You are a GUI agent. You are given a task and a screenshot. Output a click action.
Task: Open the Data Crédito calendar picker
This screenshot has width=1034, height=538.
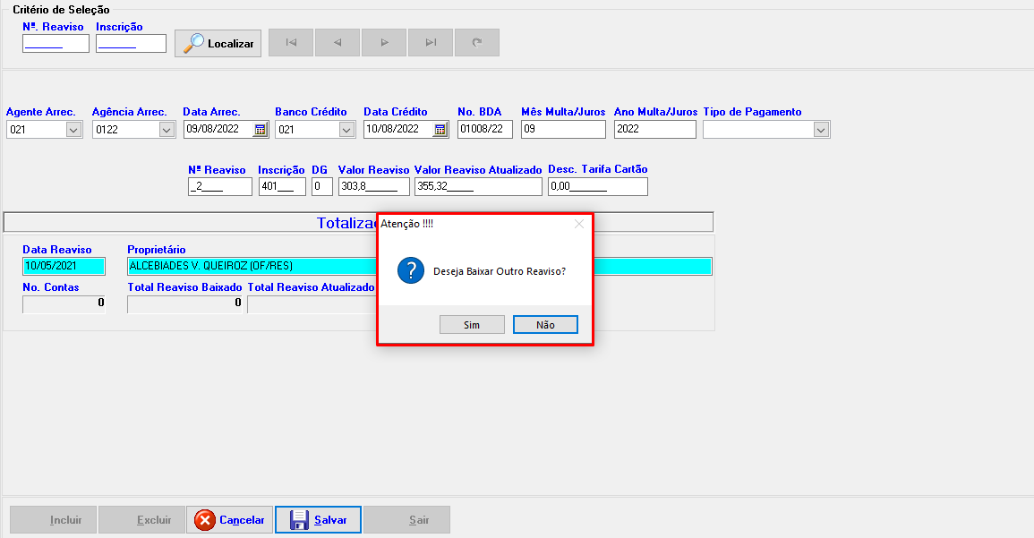(x=440, y=130)
